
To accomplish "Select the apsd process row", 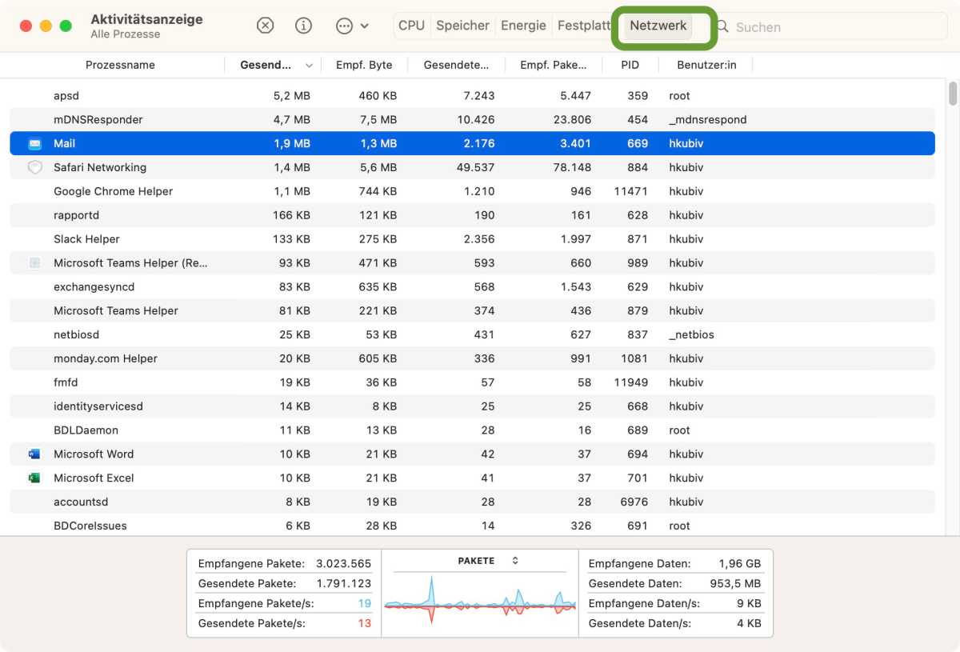I will point(472,96).
